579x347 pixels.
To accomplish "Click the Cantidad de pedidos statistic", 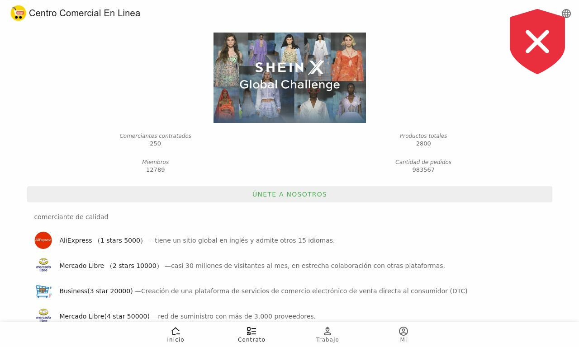I will 423,166.
